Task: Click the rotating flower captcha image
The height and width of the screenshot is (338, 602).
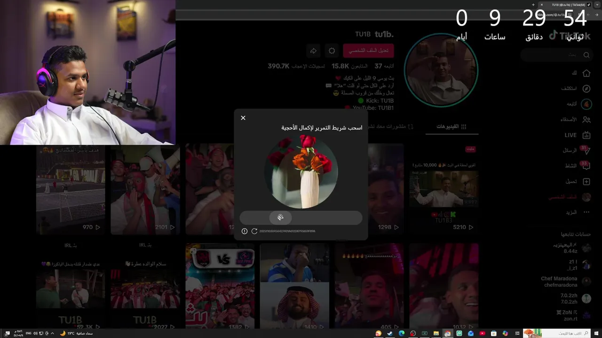Action: click(301, 172)
